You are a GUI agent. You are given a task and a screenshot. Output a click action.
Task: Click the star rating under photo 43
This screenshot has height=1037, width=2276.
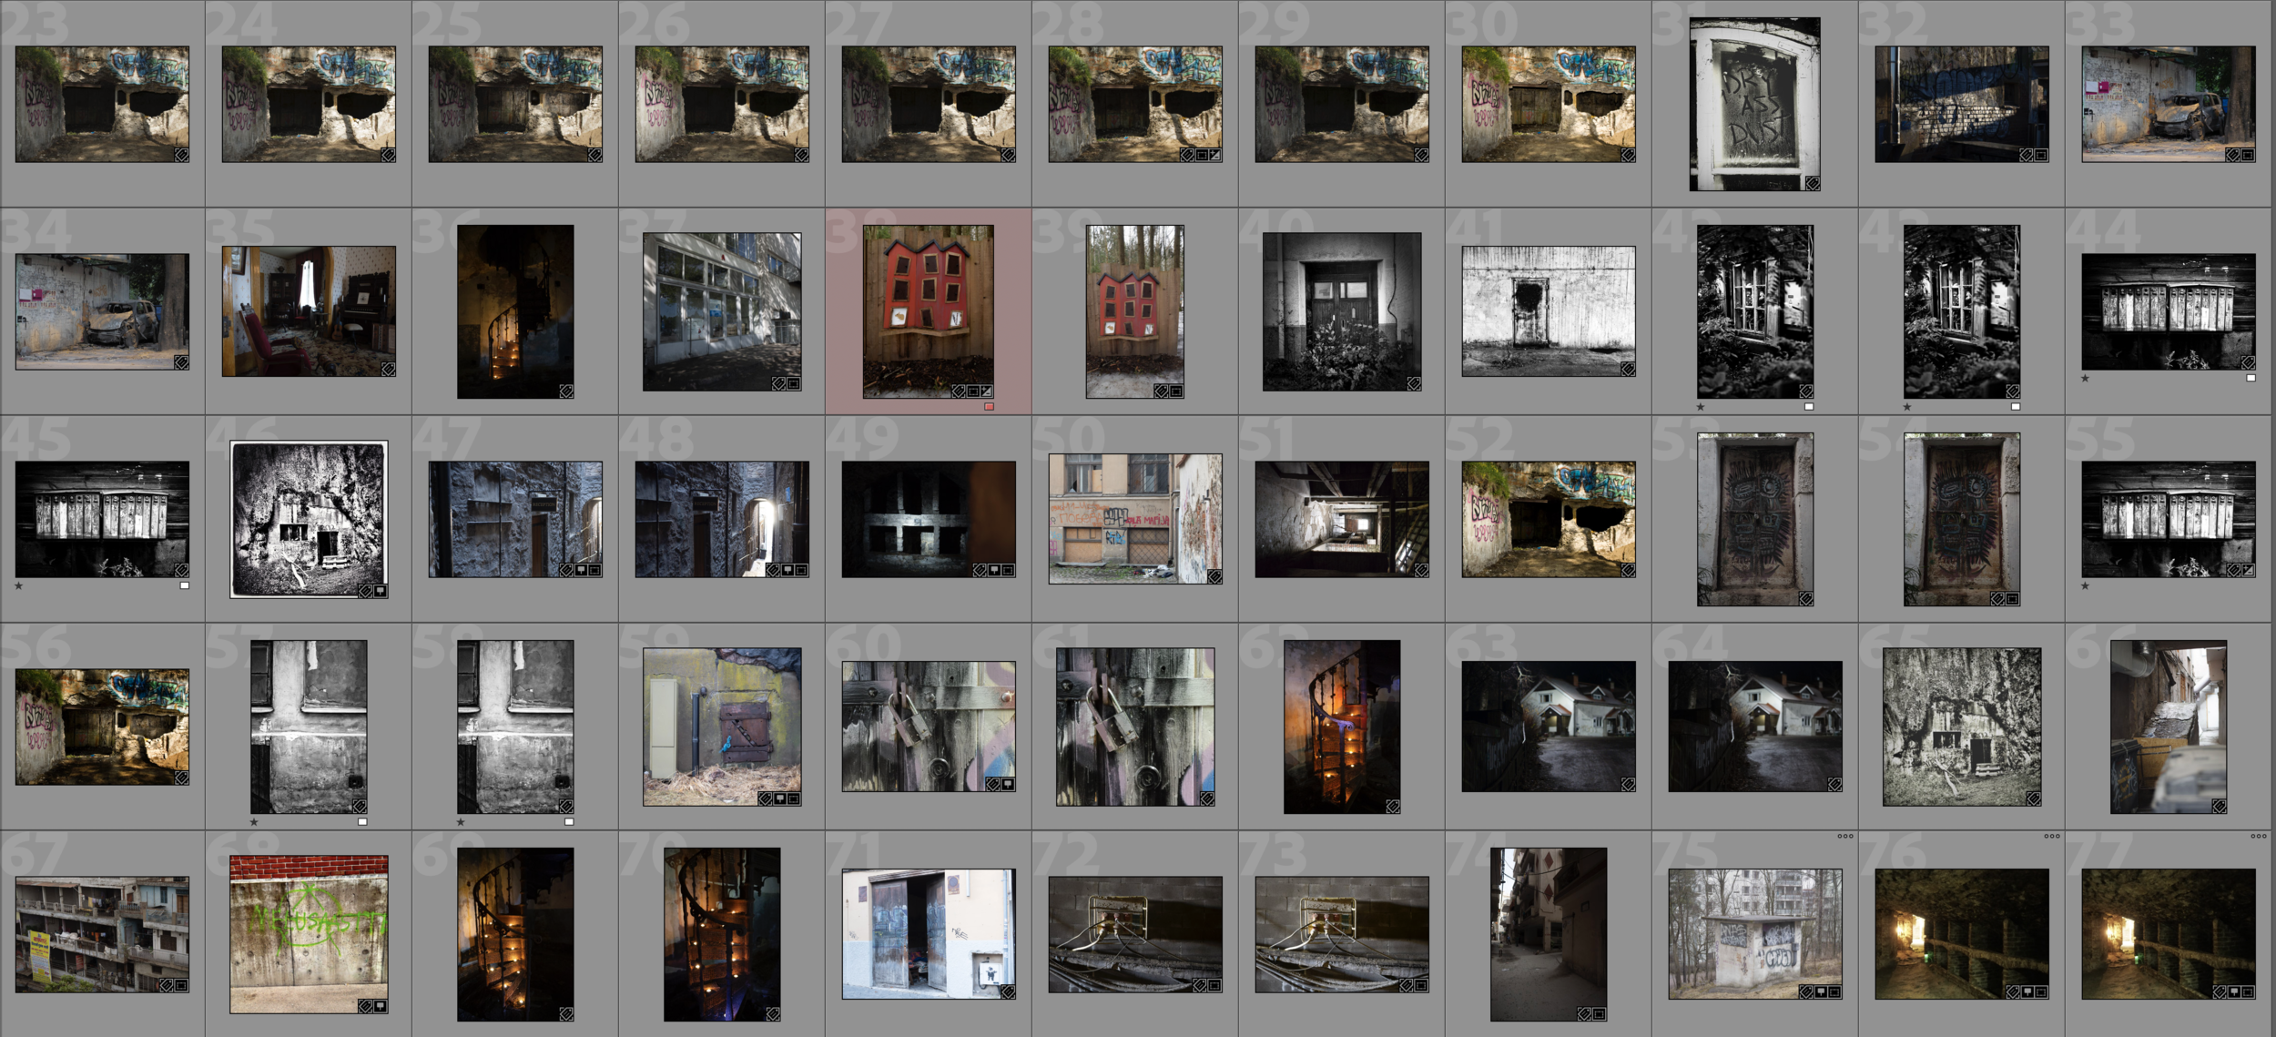(1907, 407)
